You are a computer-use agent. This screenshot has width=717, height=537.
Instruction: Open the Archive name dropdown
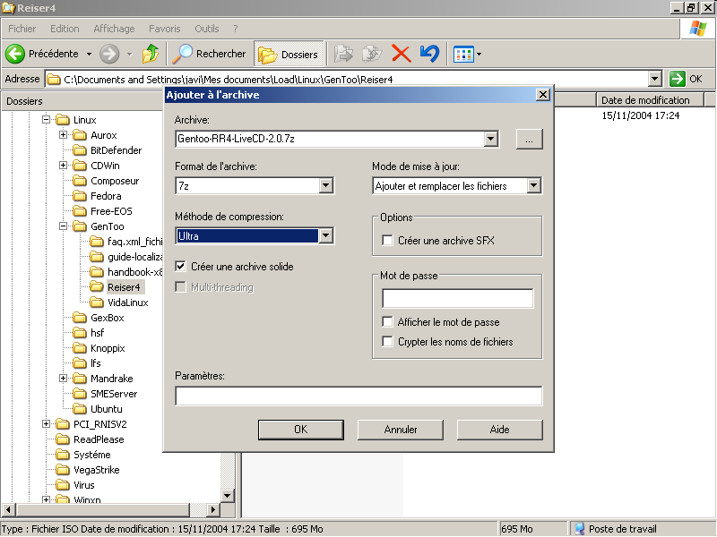point(490,139)
